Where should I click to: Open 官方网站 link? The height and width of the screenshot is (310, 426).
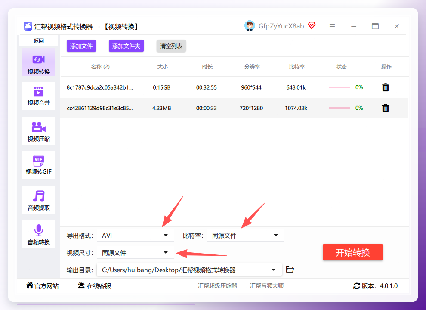46,286
